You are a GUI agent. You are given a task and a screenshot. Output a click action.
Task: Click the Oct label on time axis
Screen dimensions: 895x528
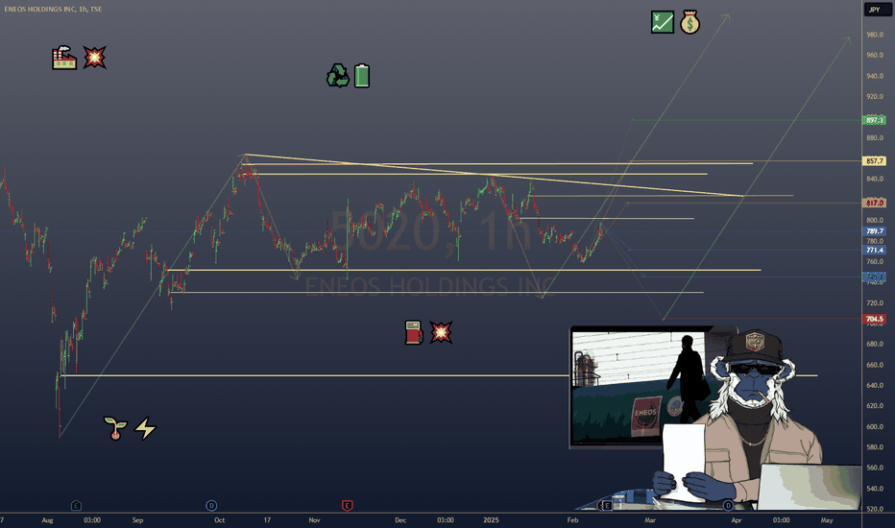219,520
